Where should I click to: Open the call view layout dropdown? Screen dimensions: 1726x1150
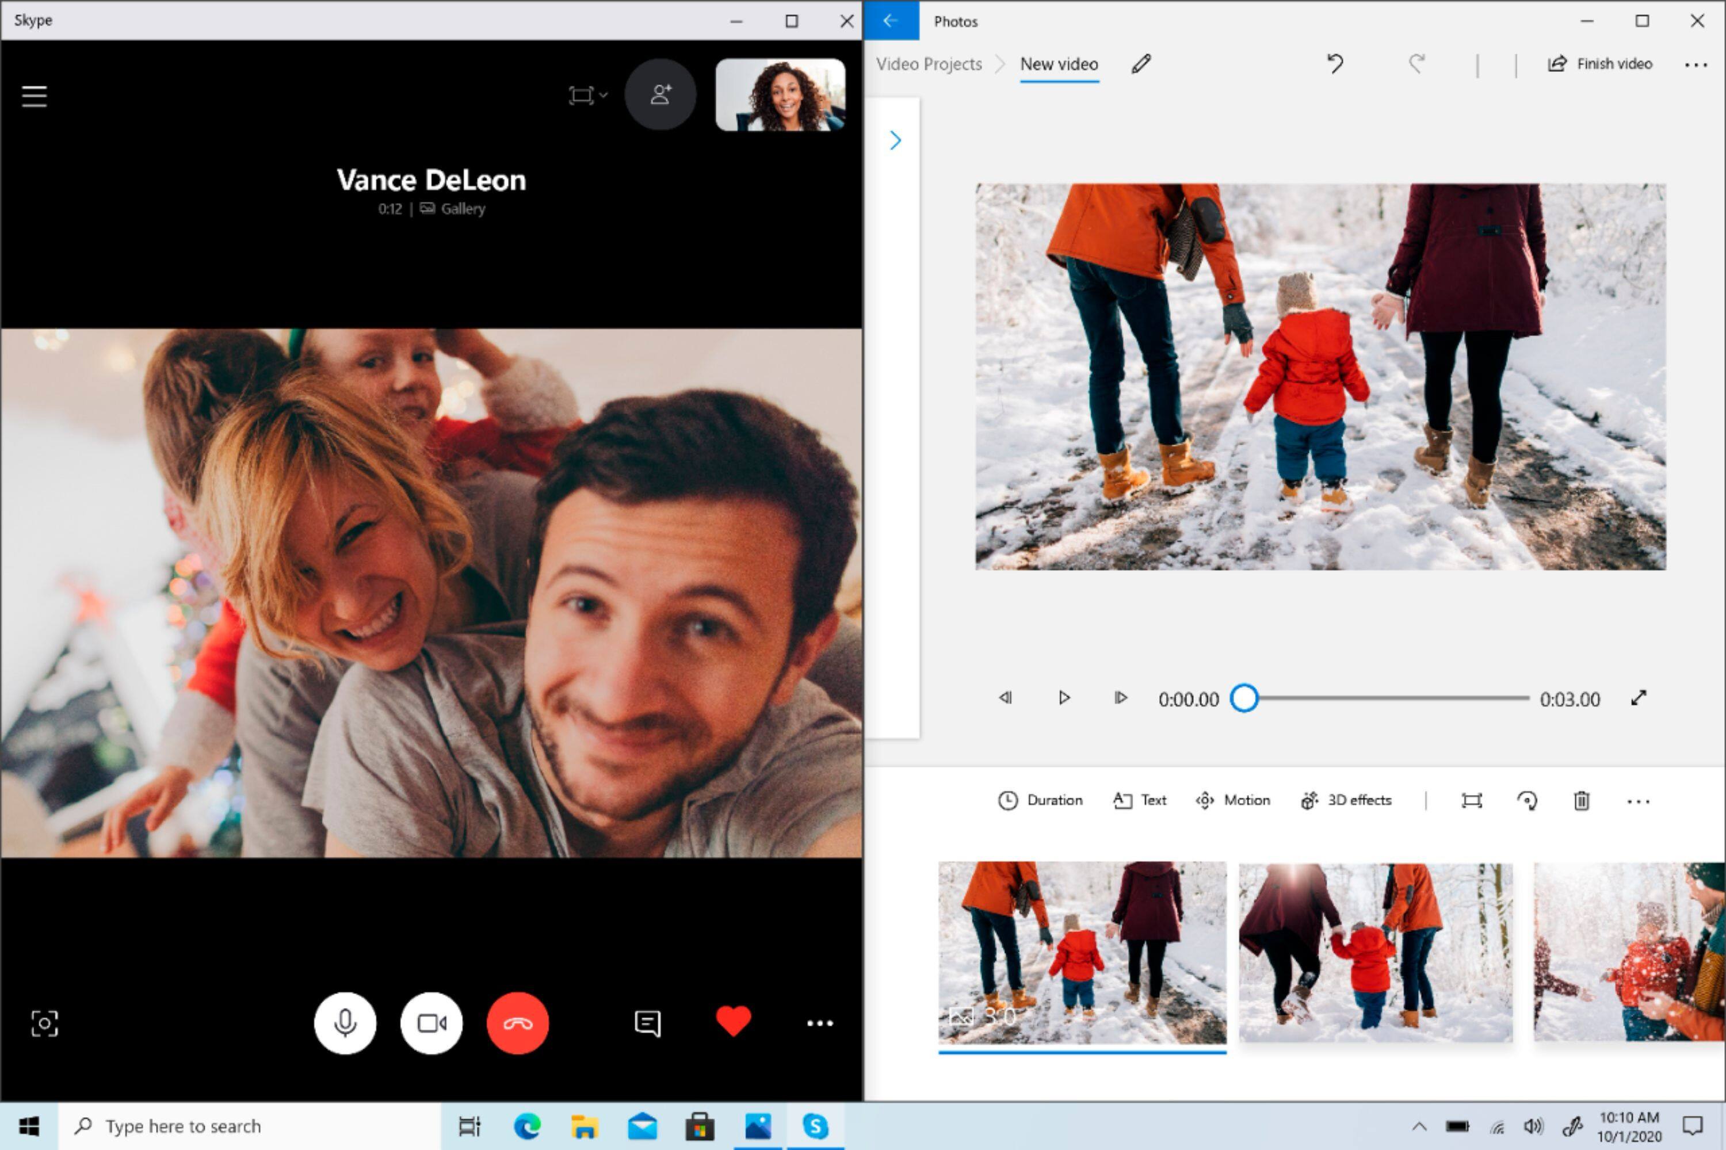pos(589,95)
